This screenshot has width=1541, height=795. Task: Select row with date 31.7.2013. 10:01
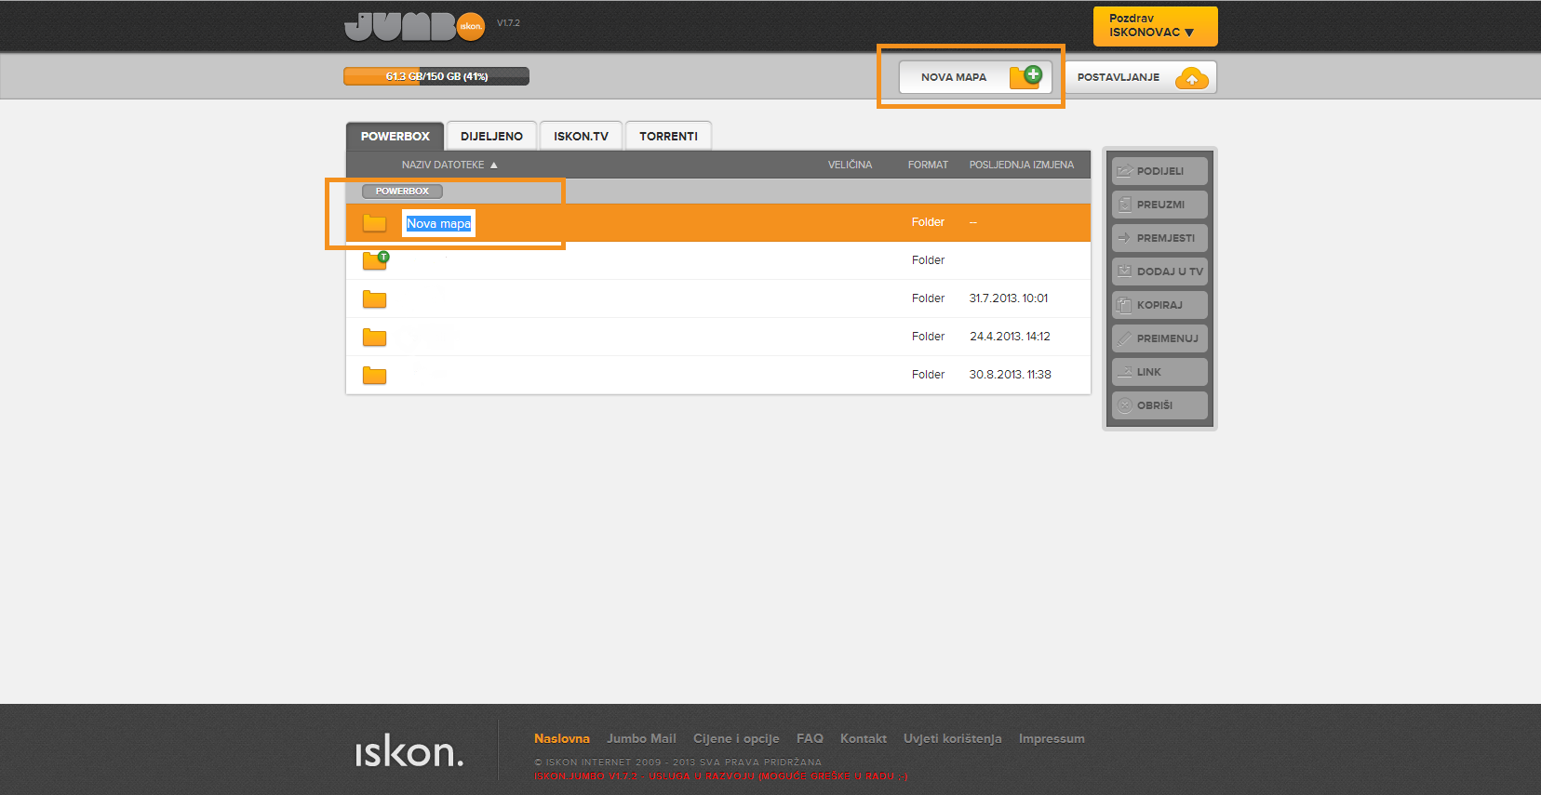718,298
